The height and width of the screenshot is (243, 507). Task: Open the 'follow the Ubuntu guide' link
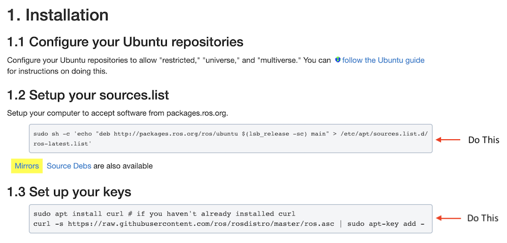click(383, 60)
